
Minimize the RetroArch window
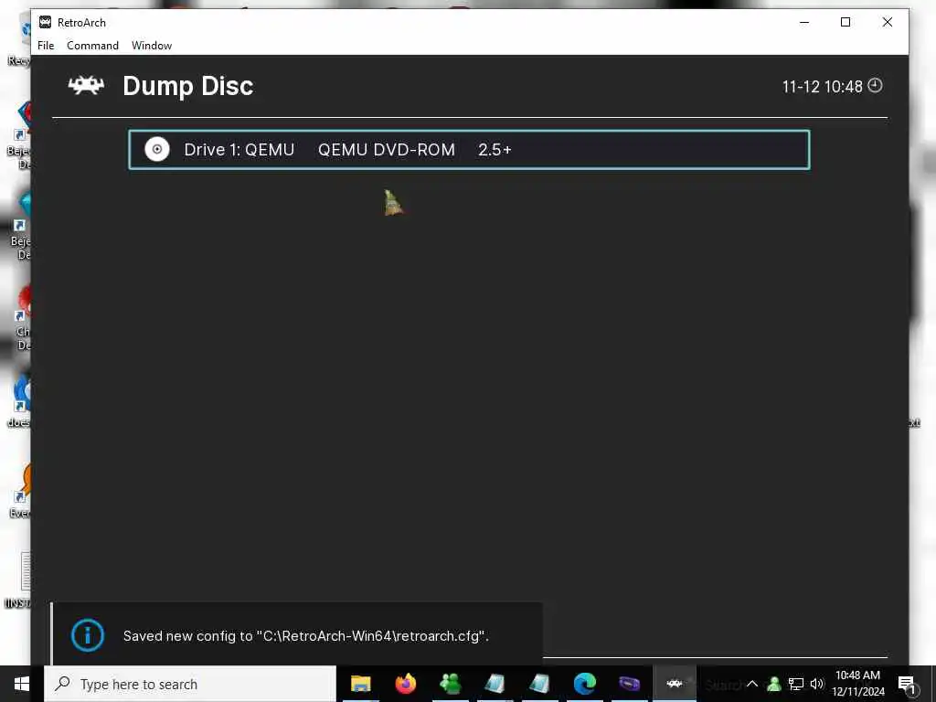coord(804,22)
